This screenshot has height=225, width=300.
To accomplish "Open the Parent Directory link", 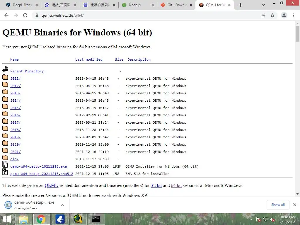I will pyautogui.click(x=27, y=71).
